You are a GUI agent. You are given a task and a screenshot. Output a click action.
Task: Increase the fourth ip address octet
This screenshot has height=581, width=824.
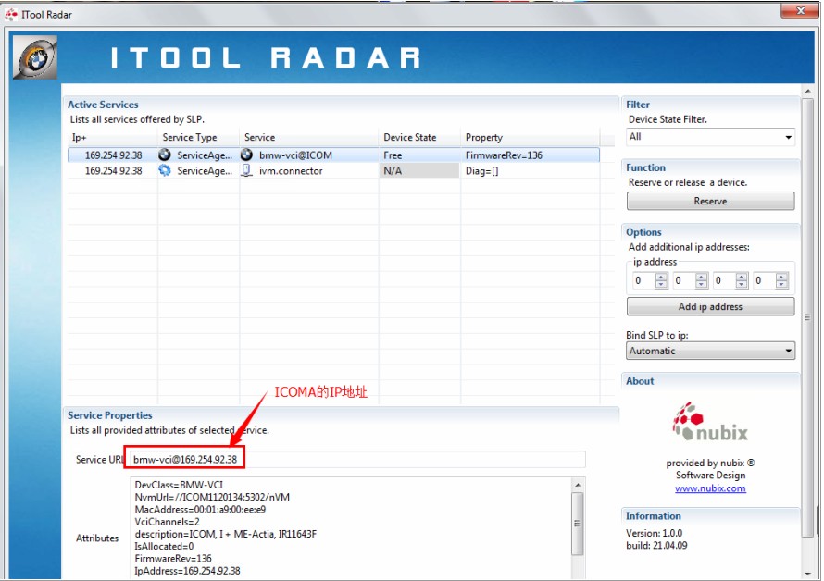pos(781,277)
